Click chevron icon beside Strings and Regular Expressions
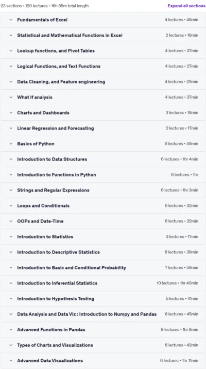This screenshot has width=206, height=369. [x=11, y=190]
